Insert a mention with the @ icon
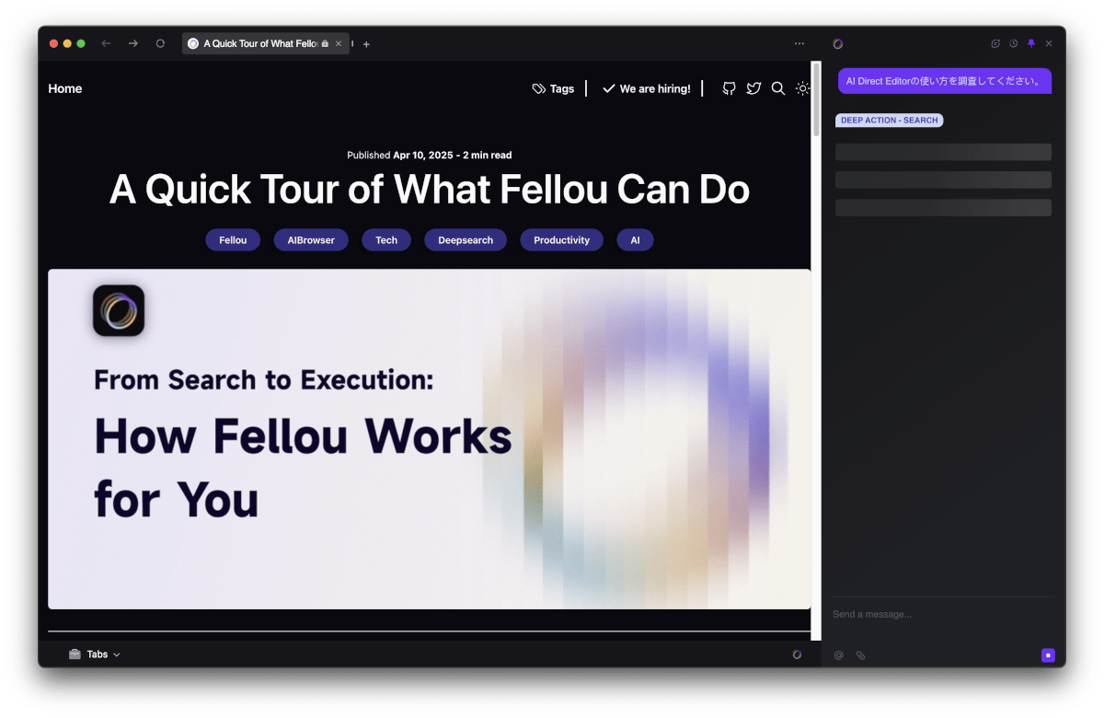Viewport: 1104px width, 718px height. pyautogui.click(x=838, y=655)
